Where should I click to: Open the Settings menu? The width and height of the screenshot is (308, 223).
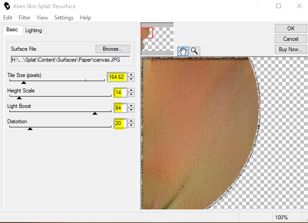[x=64, y=18]
